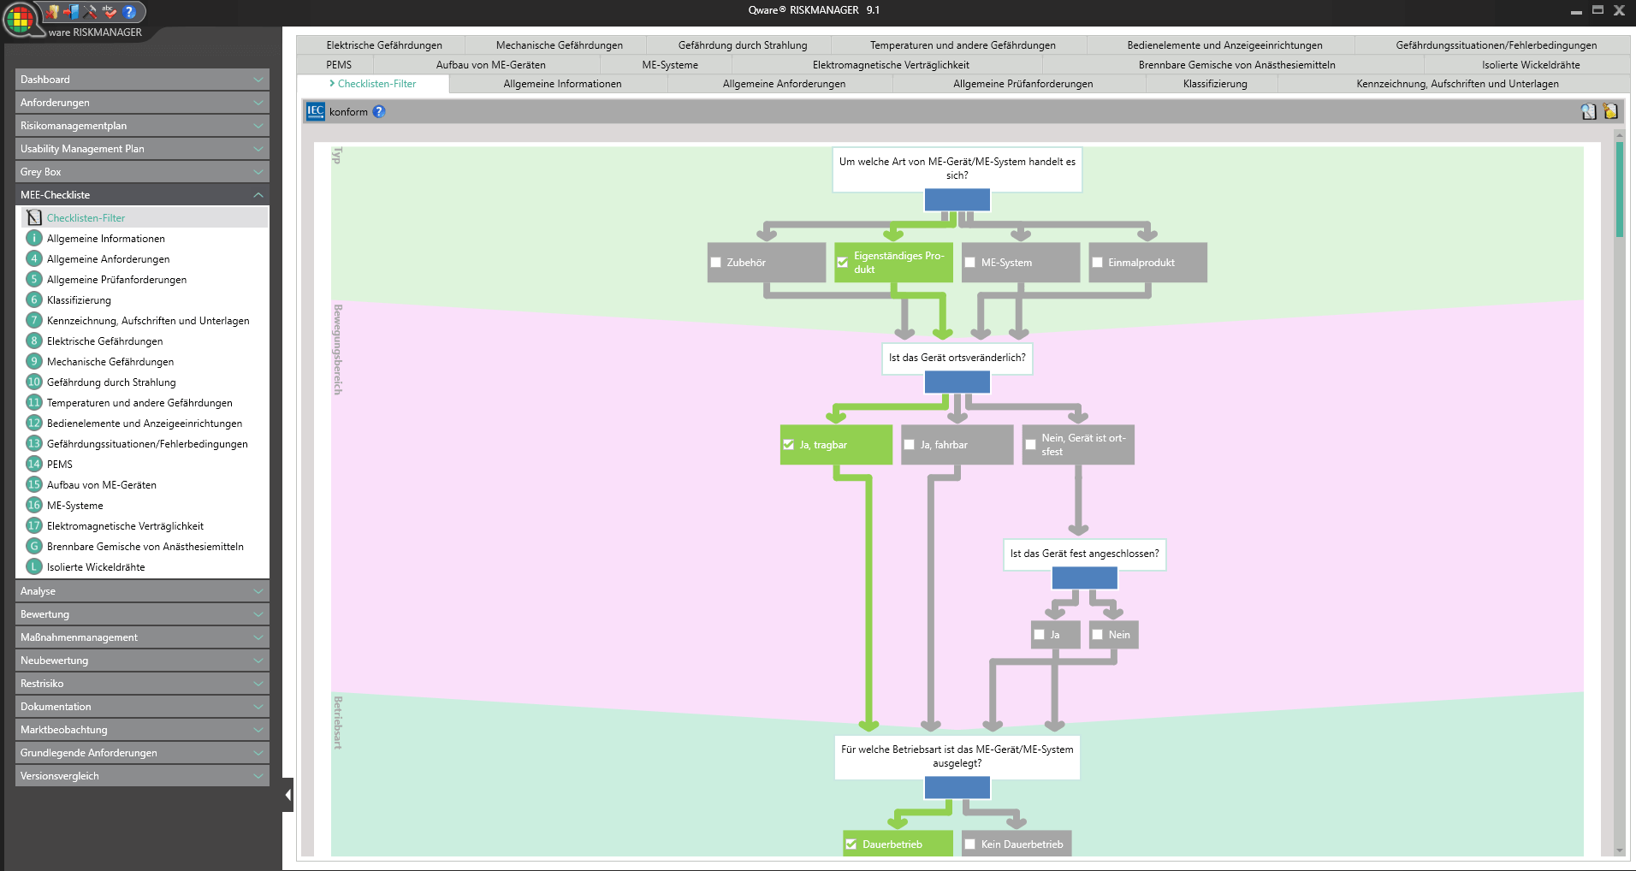Click the number 5 badge for Allgemeine Prüfanforderungen
This screenshot has width=1636, height=871.
[34, 279]
